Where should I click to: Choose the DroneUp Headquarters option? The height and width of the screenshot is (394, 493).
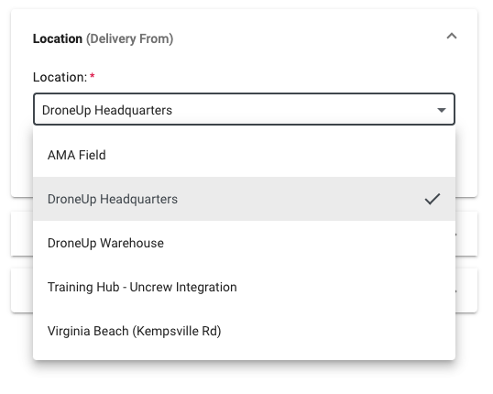244,199
